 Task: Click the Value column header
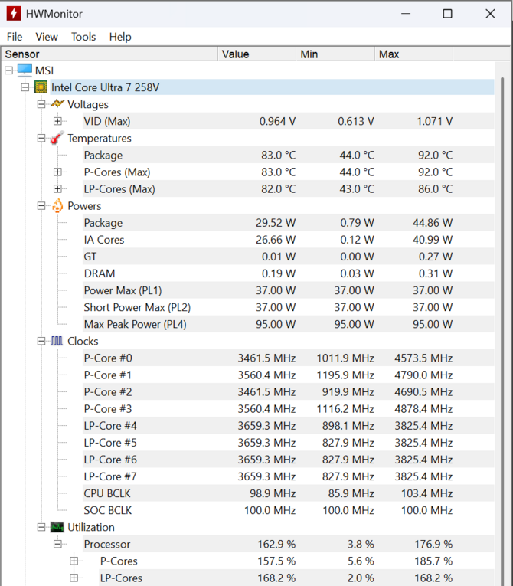click(257, 54)
